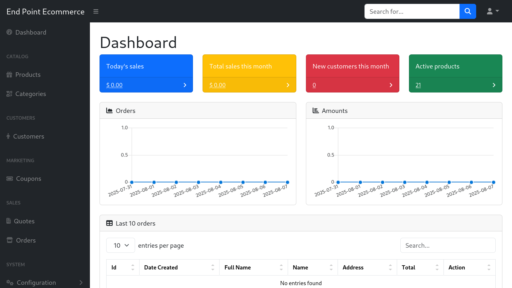Viewport: 512px width, 288px height.
Task: Select the Coupons icon under Marketing
Action: coord(9,179)
